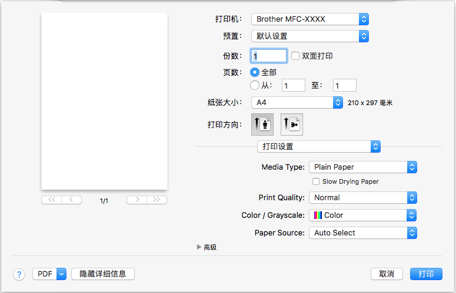Check Slow Drying Paper option

coord(316,181)
